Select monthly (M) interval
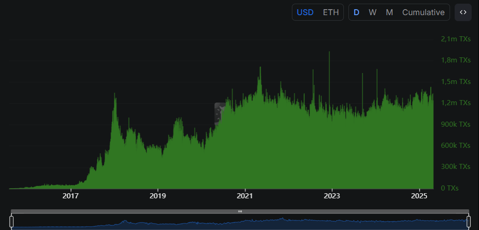479x230 pixels. point(389,12)
